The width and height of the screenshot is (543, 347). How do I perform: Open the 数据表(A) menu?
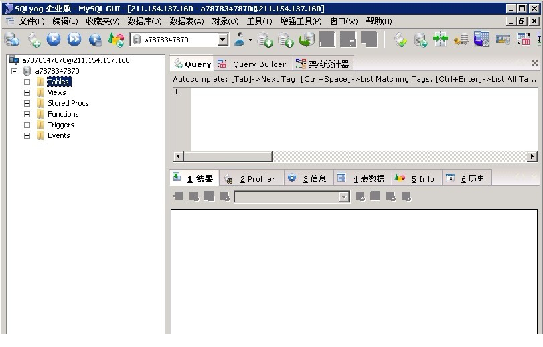click(187, 21)
